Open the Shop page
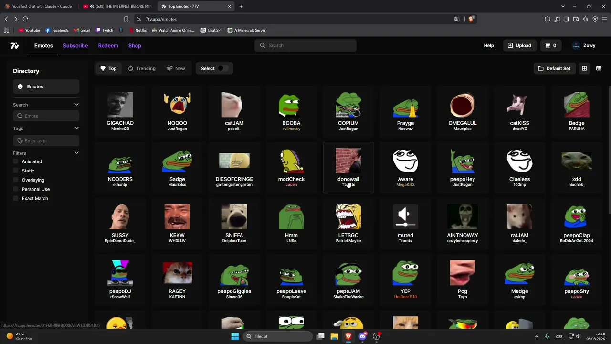Image resolution: width=611 pixels, height=344 pixels. click(135, 45)
